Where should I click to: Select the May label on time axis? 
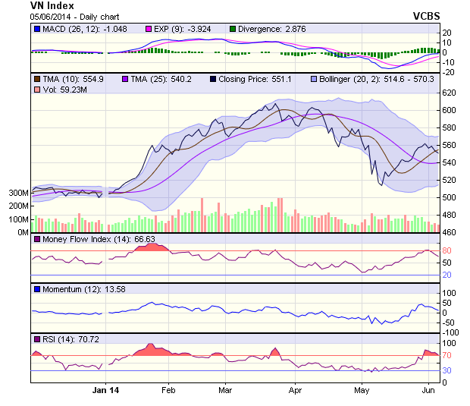tap(362, 390)
